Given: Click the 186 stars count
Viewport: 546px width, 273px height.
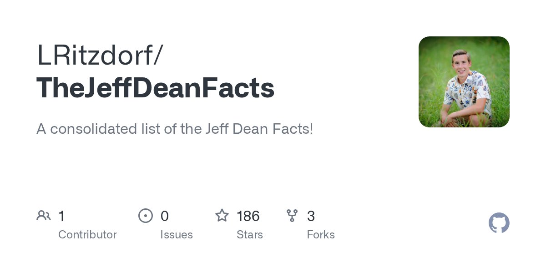Looking at the screenshot, I should point(248,216).
